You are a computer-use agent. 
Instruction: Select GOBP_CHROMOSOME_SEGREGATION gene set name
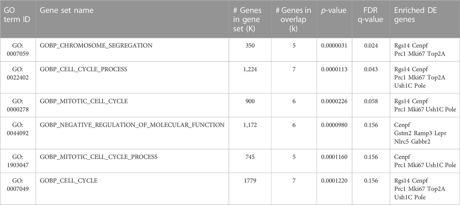pos(96,45)
